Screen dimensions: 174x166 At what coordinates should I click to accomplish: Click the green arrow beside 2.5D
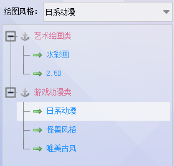coord(37,74)
